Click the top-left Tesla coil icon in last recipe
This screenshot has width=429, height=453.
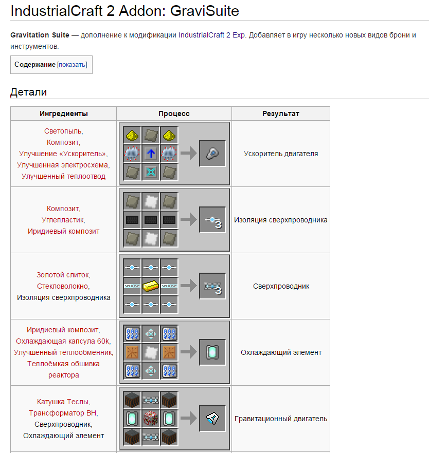(132, 400)
